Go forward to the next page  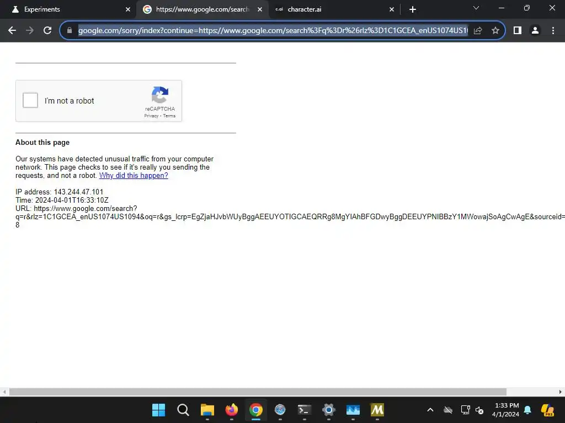pos(30,30)
